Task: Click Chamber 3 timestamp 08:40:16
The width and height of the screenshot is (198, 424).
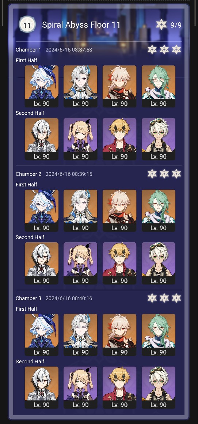Action: pos(69,298)
